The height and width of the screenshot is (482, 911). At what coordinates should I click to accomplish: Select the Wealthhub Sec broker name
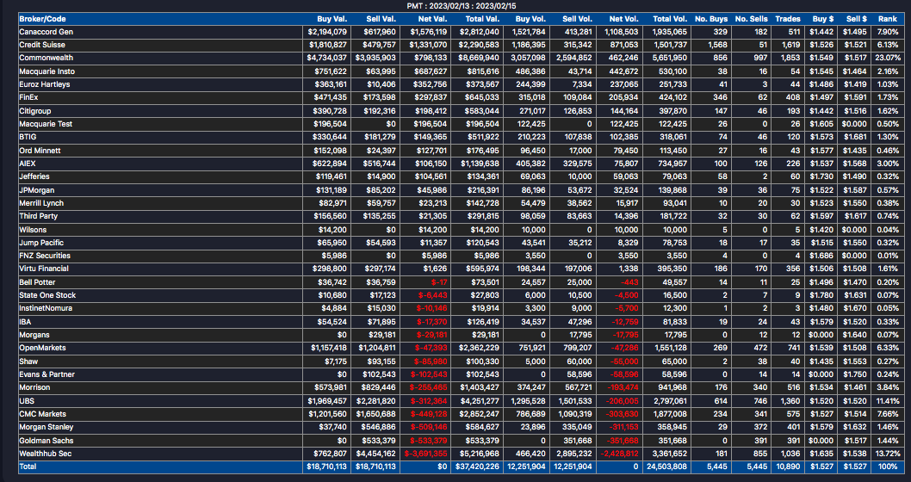pyautogui.click(x=46, y=454)
